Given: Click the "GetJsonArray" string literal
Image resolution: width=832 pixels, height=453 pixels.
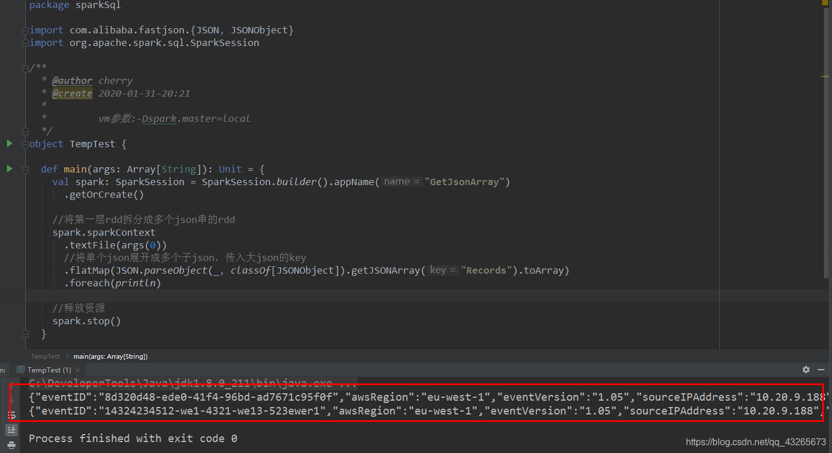Looking at the screenshot, I should pos(465,182).
